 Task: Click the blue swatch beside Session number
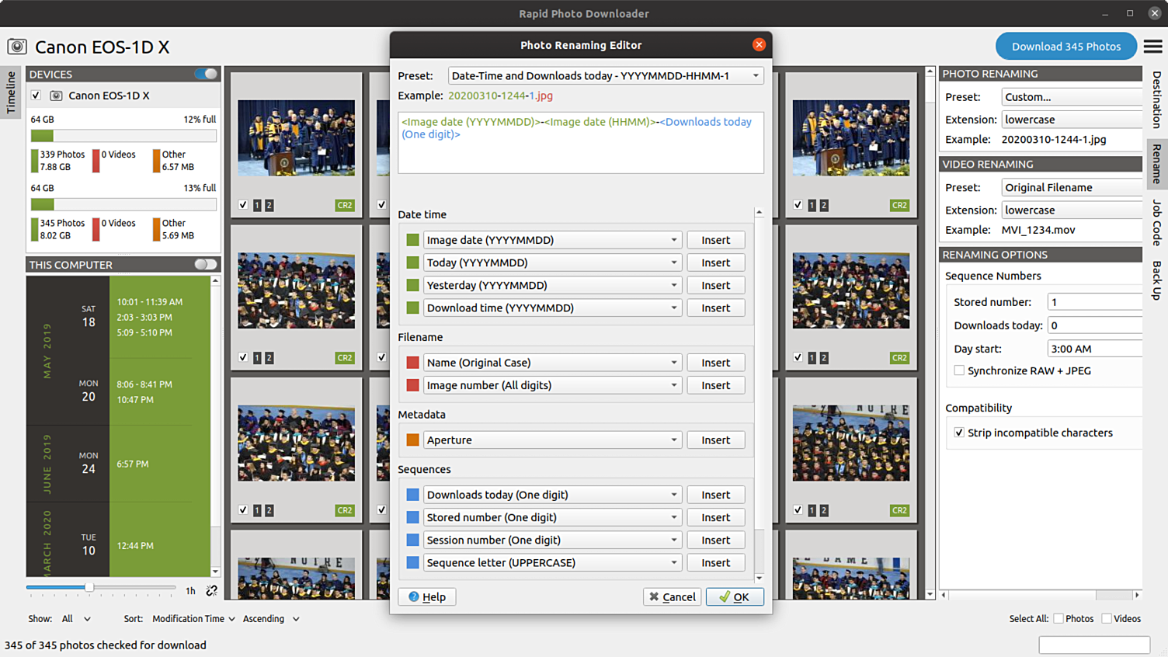tap(412, 541)
